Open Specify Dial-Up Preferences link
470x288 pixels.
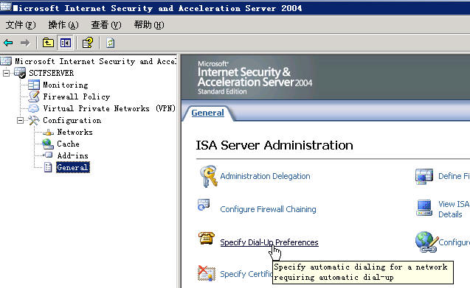click(x=269, y=242)
